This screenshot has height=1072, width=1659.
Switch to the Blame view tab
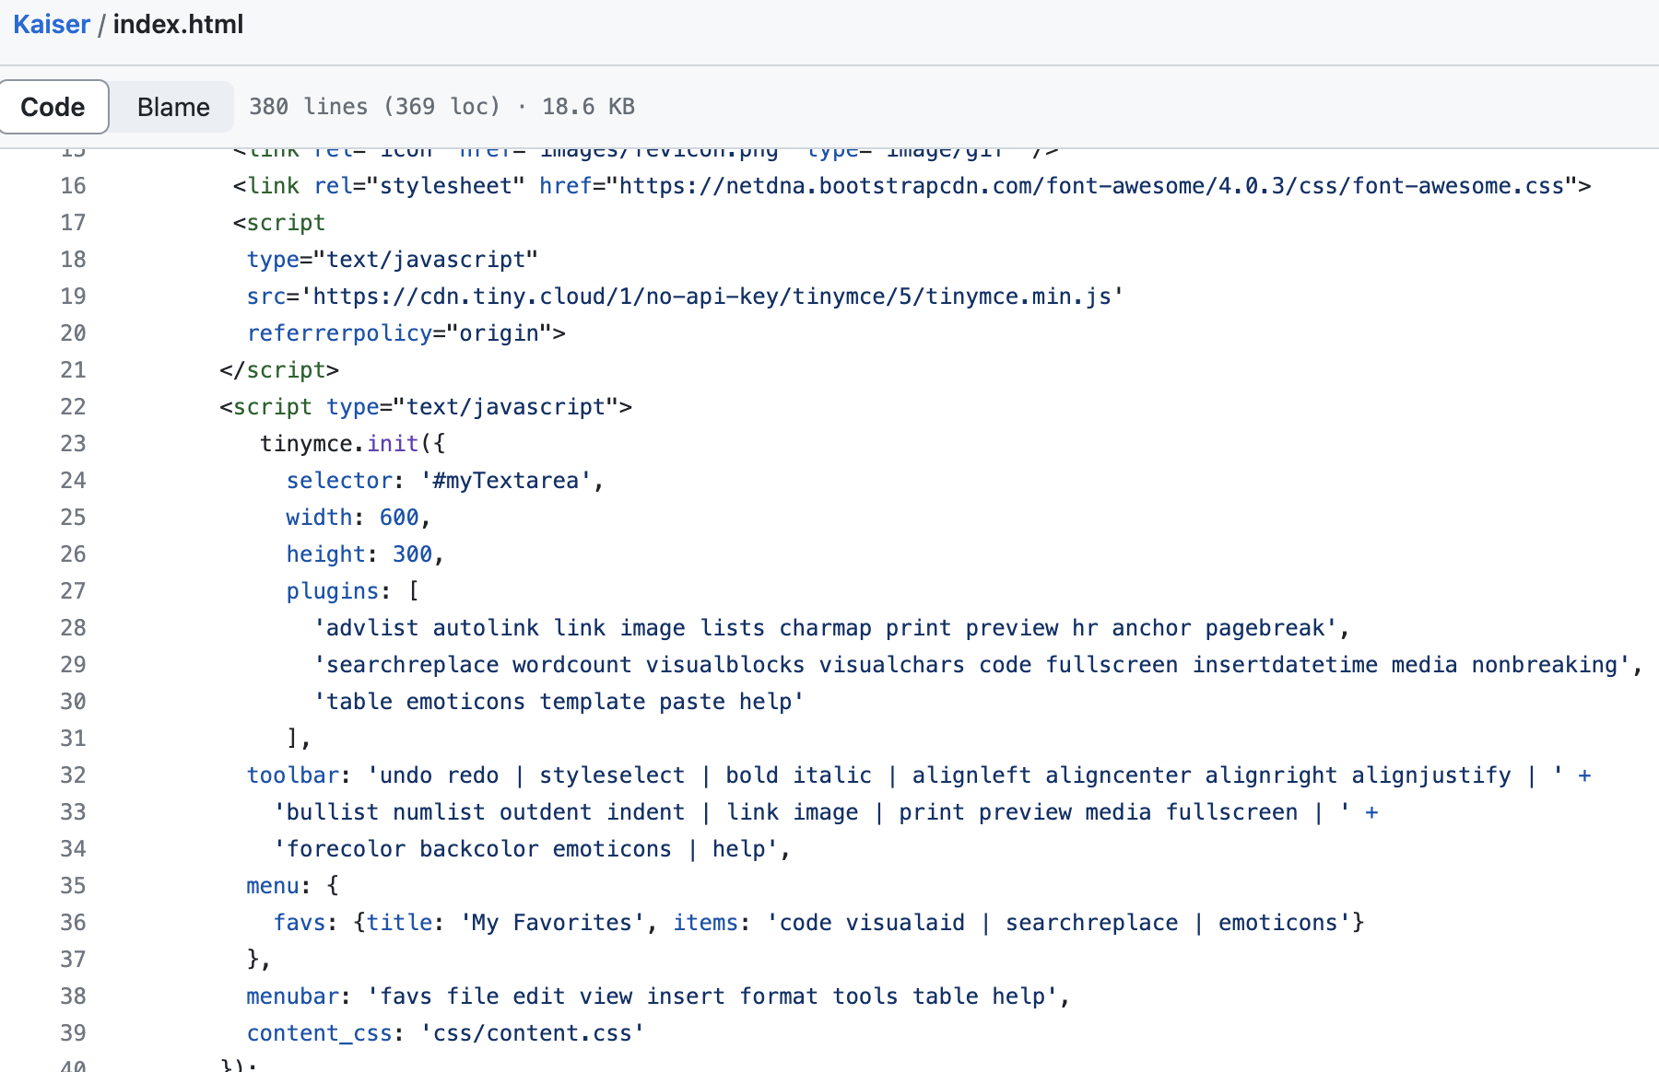tap(173, 107)
